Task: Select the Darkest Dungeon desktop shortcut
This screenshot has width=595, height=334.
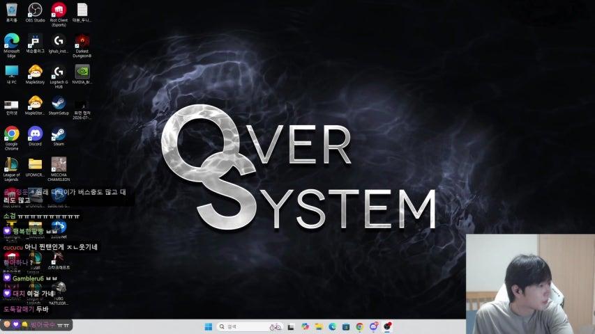Action: click(x=82, y=45)
